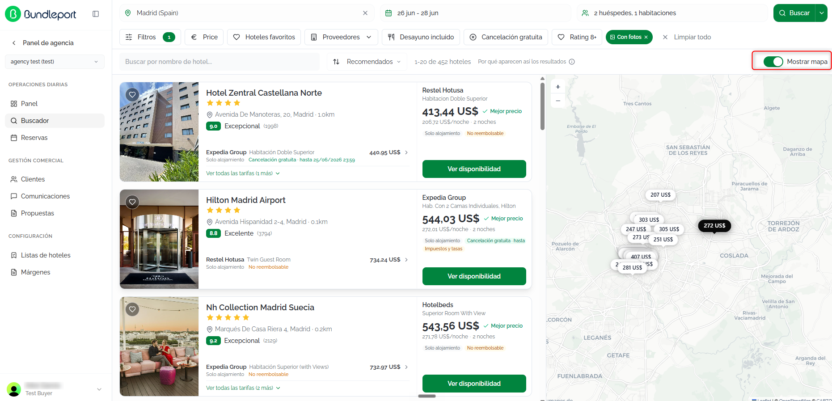Image resolution: width=832 pixels, height=401 pixels.
Task: Open Hilton Madrid Airport photo
Action: pos(159,239)
